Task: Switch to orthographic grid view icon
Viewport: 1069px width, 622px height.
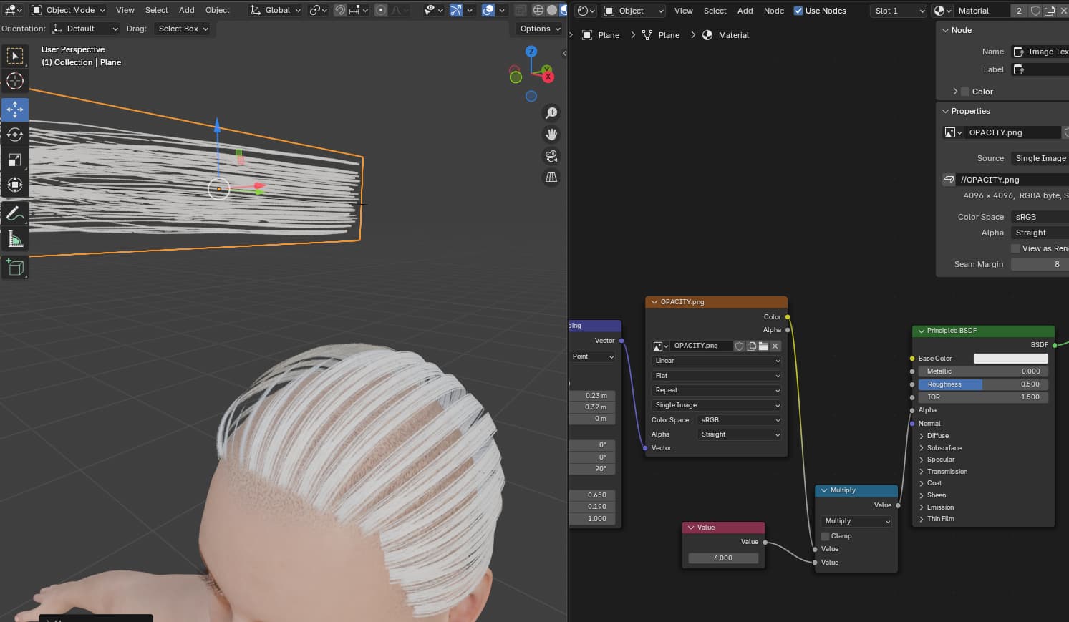Action: (551, 178)
